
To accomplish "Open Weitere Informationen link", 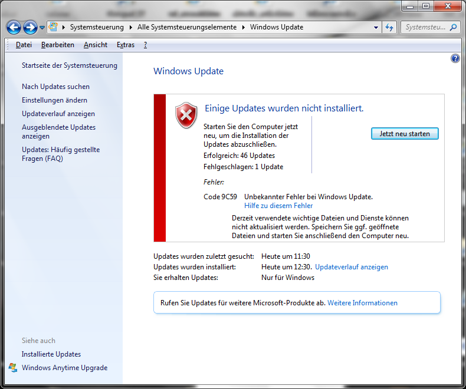I will point(362,303).
